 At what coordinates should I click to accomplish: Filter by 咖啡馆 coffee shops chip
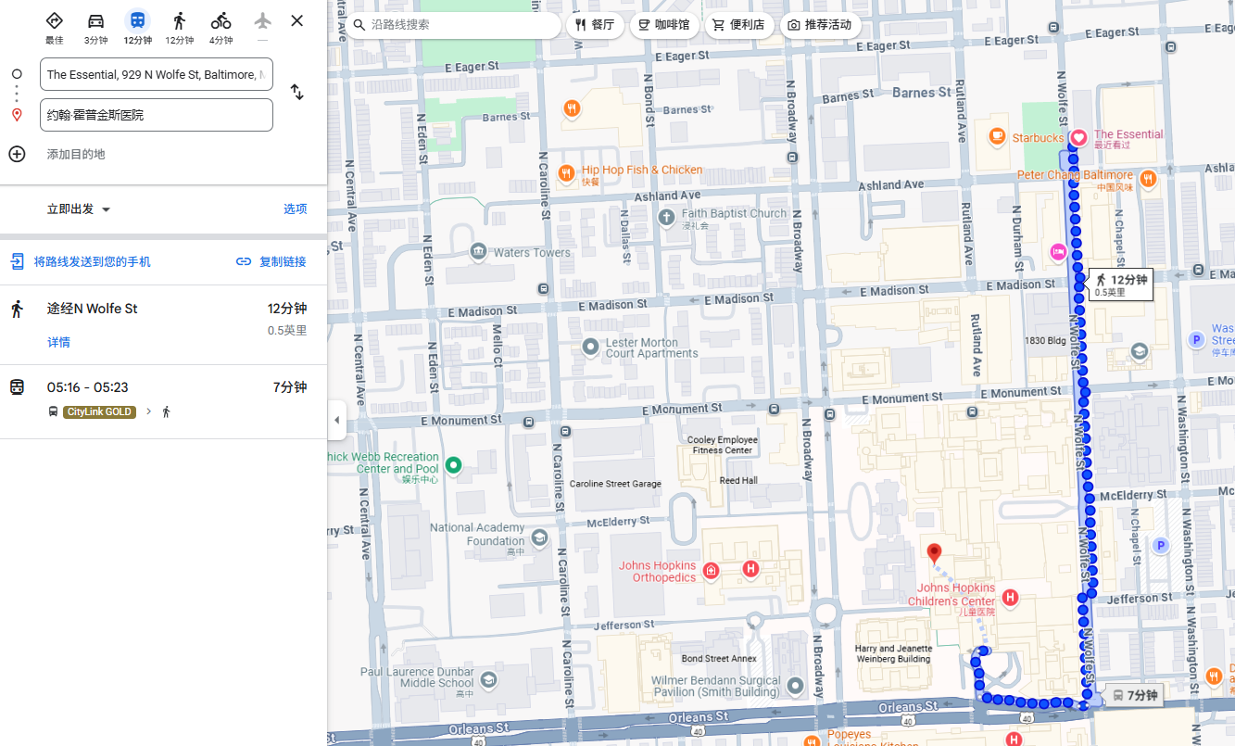click(x=663, y=25)
